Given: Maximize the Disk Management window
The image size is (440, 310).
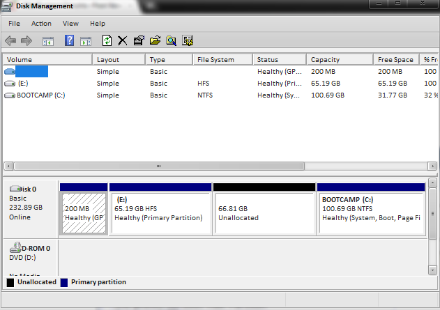Looking at the screenshot, I should coord(397,3).
